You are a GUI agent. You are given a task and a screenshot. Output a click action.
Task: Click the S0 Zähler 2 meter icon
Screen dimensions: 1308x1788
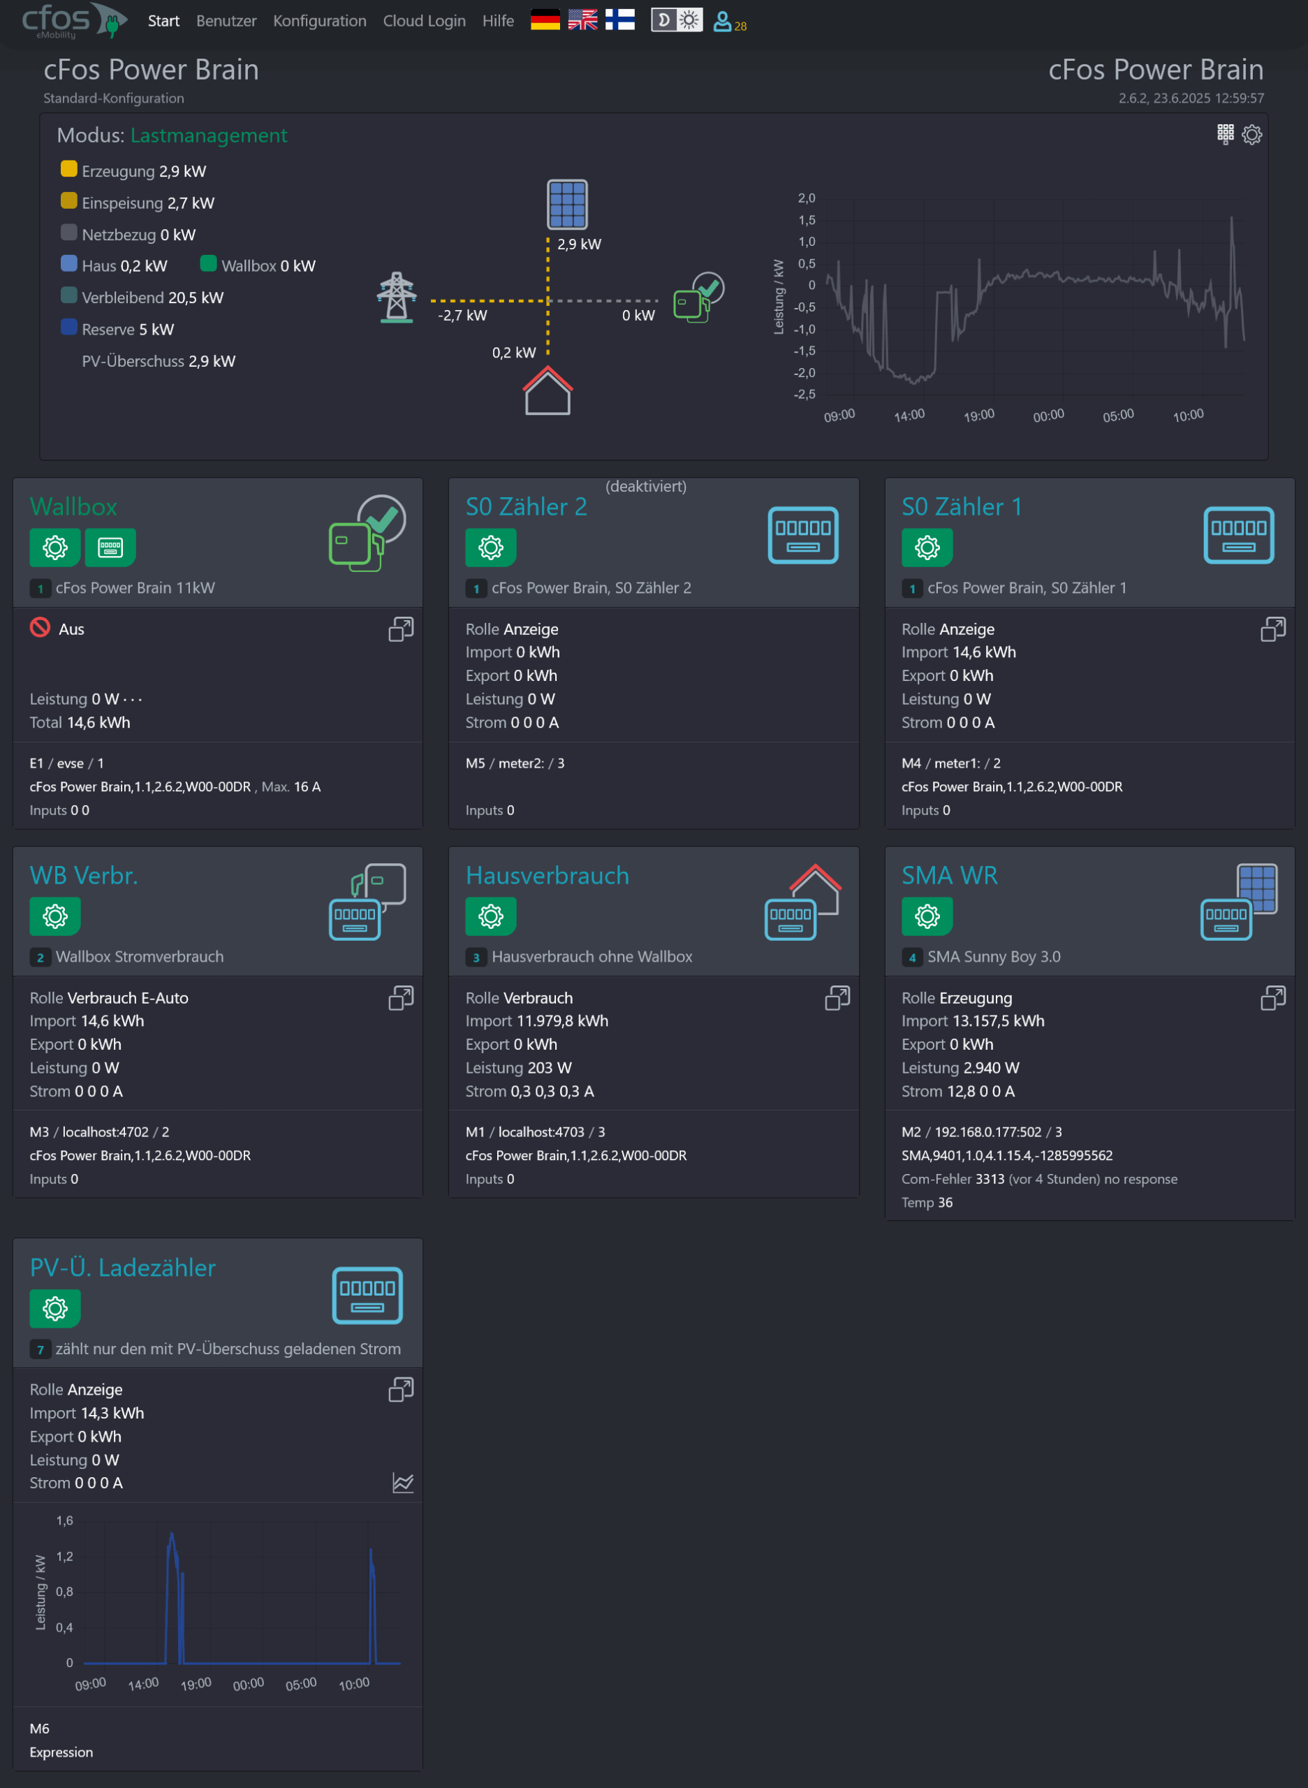[x=803, y=535]
